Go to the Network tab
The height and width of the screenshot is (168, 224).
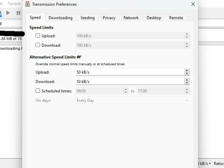pos(131,18)
